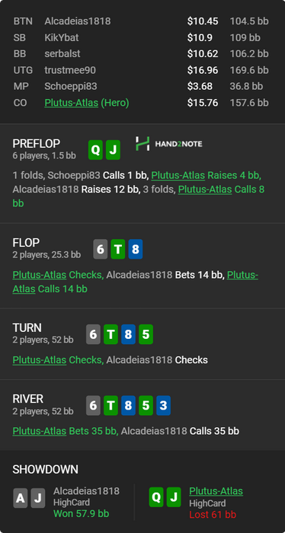Click Plutus-Atlas link in river action
The height and width of the screenshot is (533, 285).
pos(40,431)
